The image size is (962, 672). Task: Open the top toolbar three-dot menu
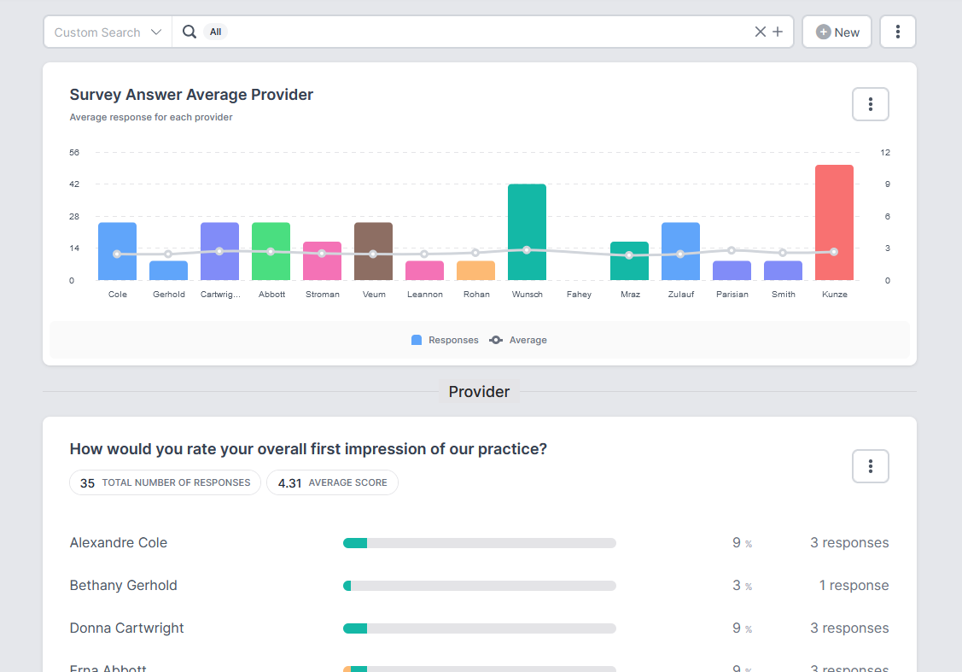897,32
